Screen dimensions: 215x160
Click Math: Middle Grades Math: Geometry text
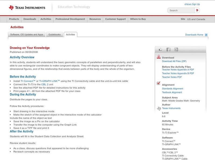[x=181, y=101]
